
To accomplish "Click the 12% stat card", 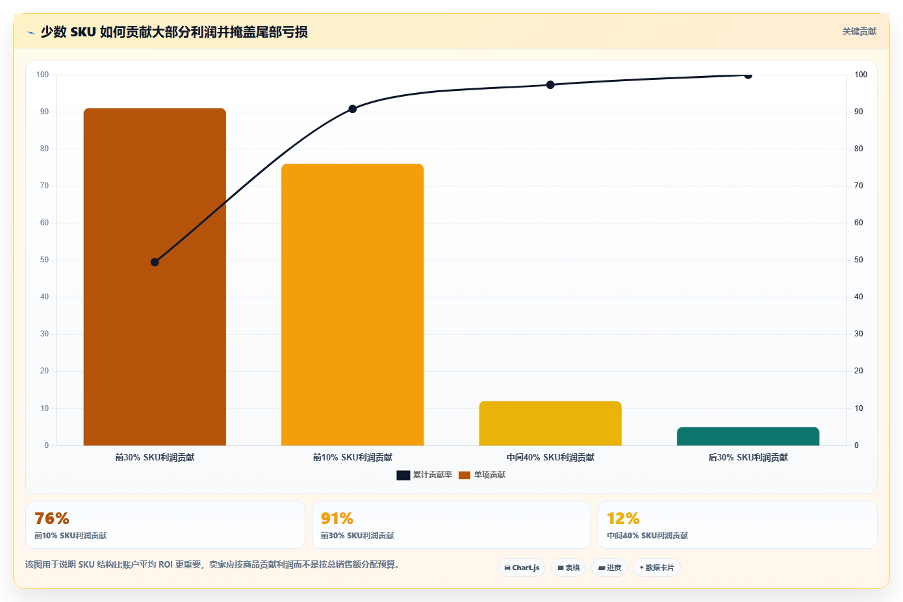I will pyautogui.click(x=737, y=525).
